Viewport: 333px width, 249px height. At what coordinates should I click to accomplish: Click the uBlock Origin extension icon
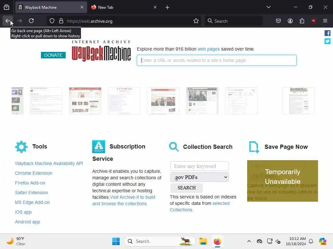point(313,21)
